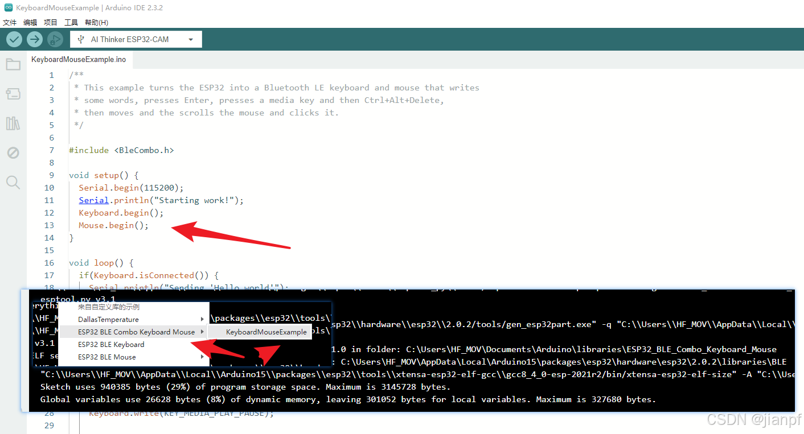Click 来自自定义库的示例 menu header
The height and width of the screenshot is (434, 804).
109,307
